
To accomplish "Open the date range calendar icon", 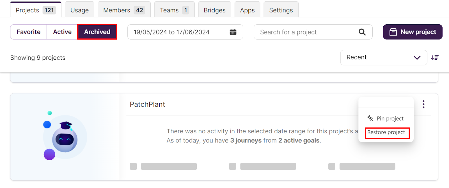I will [233, 32].
